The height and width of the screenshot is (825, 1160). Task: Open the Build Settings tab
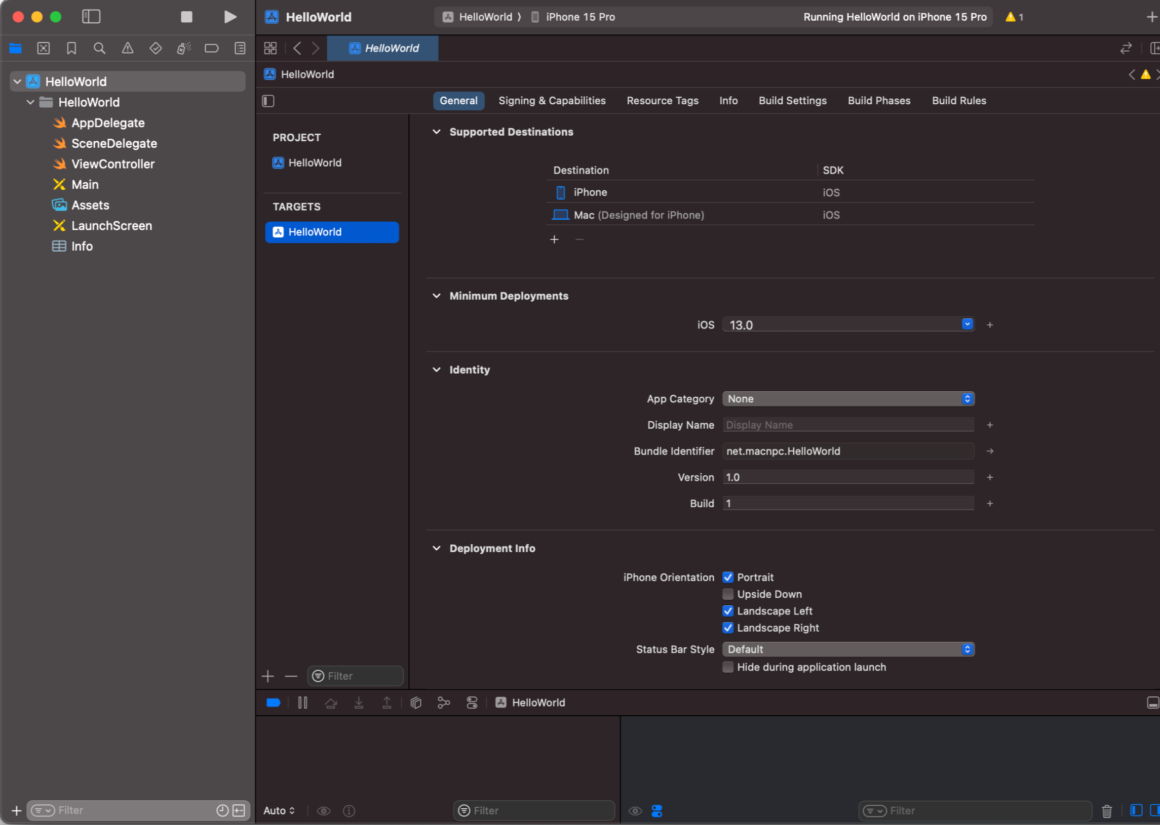(x=792, y=101)
